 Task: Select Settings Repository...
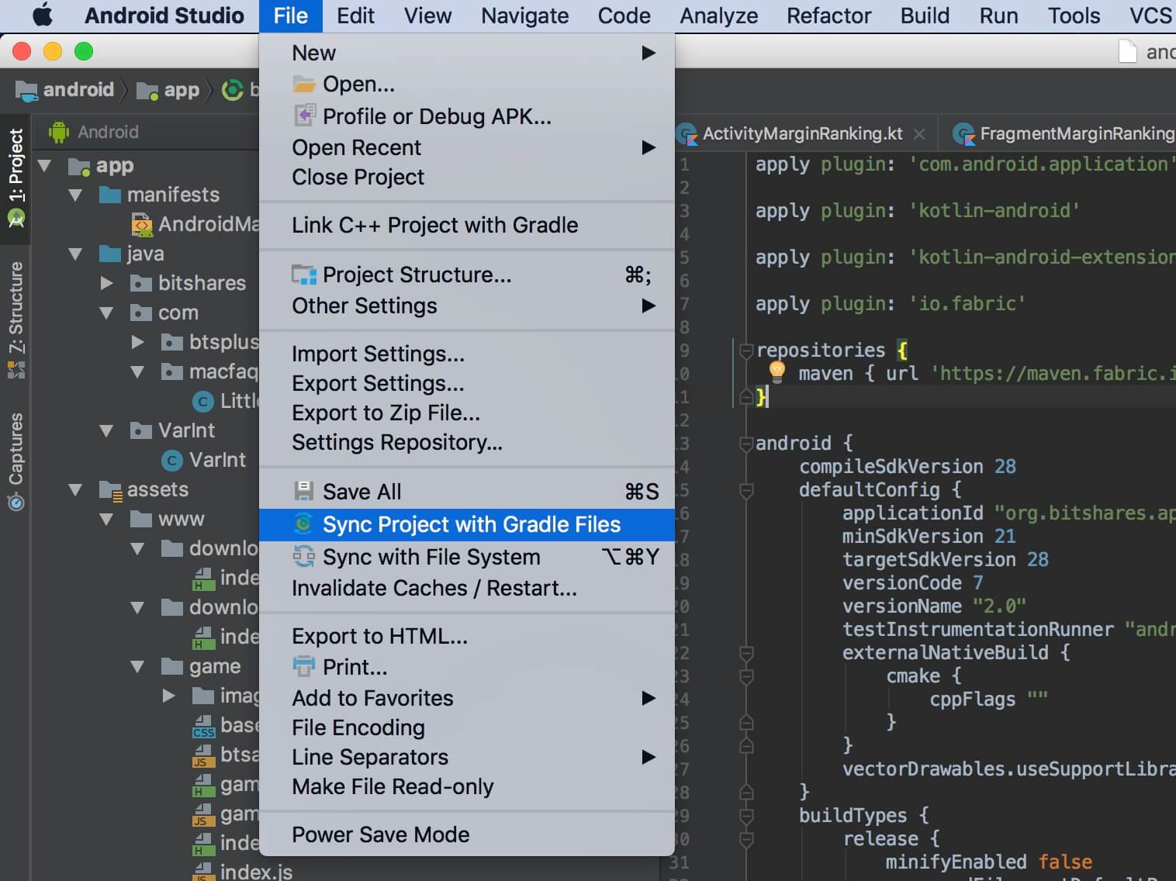[467, 442]
